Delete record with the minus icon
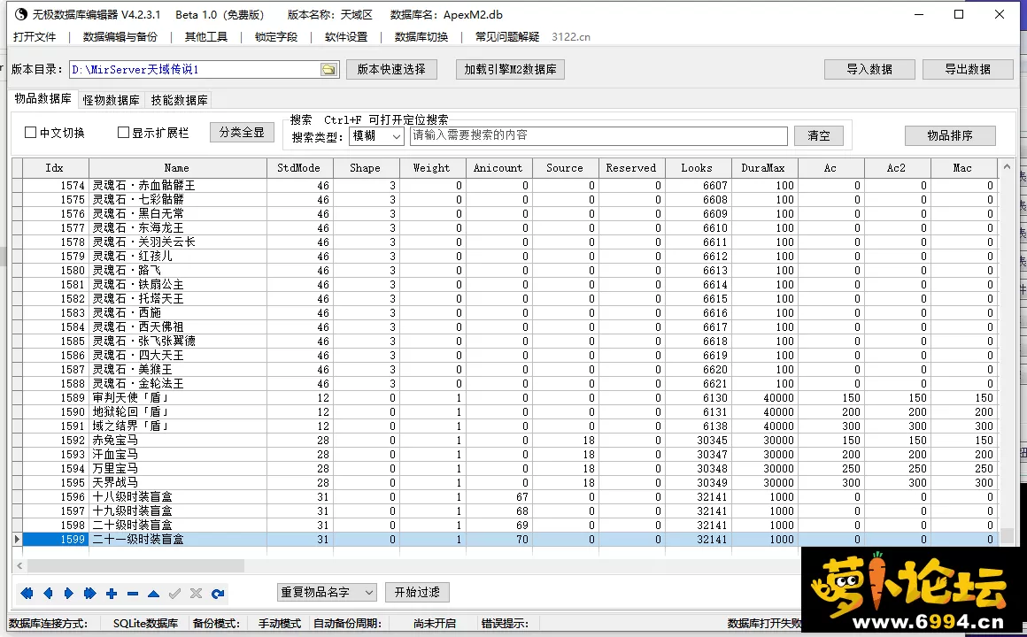 point(133,594)
